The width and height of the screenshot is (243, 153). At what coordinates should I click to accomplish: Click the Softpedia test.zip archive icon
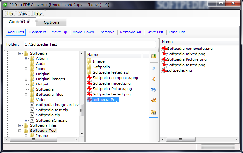32,110
